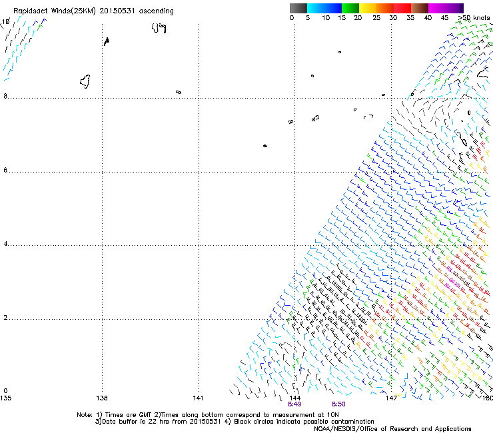Click the '35' color scale label

click(x=410, y=18)
